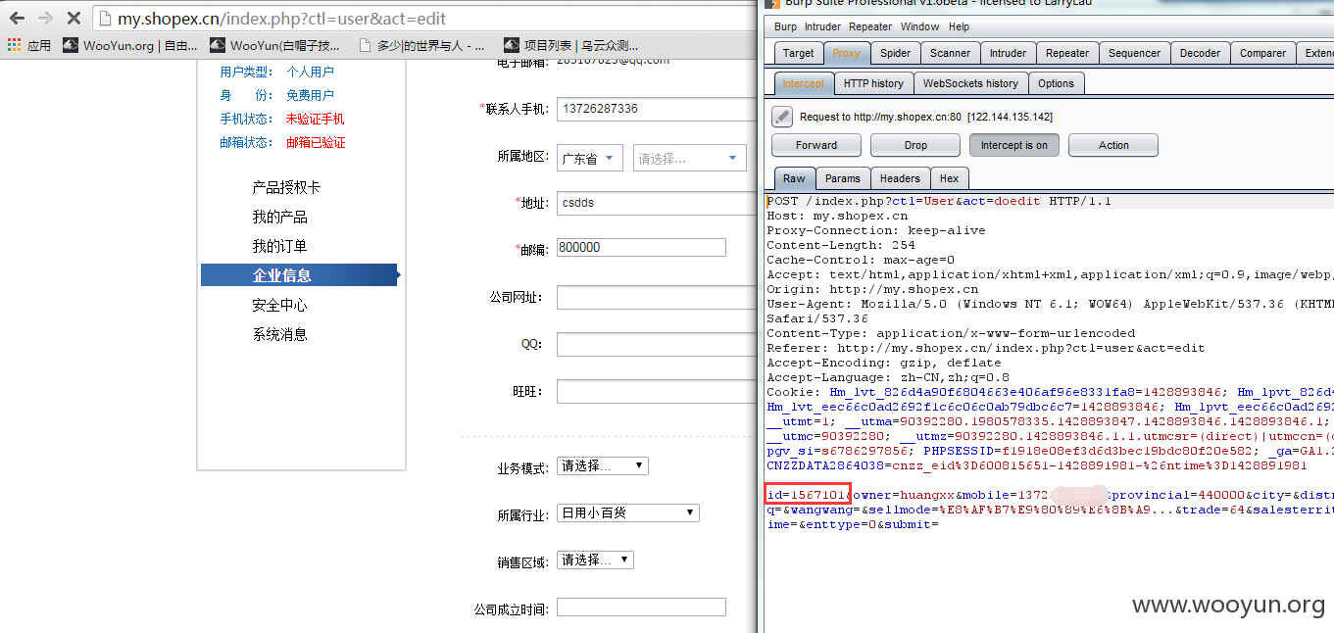Switch to the Spider tab

[x=895, y=53]
